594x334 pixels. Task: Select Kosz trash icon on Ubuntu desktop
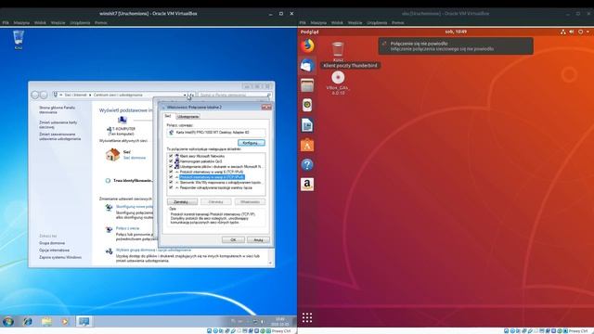[338, 52]
